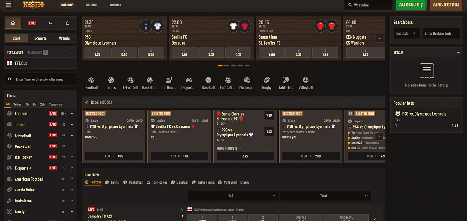Open the KASYNO menu item
The image size is (467, 221).
point(91,5)
